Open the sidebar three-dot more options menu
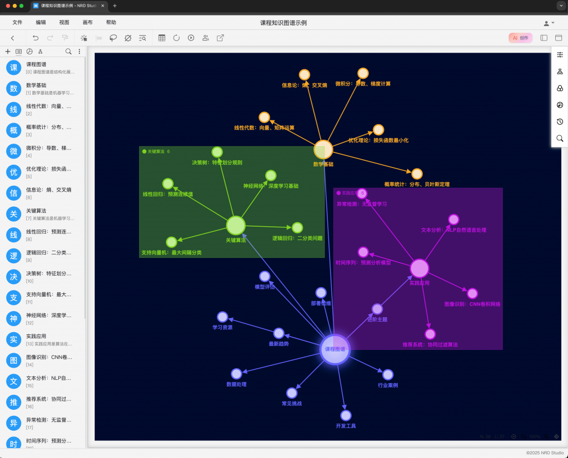The image size is (568, 458). tap(79, 52)
